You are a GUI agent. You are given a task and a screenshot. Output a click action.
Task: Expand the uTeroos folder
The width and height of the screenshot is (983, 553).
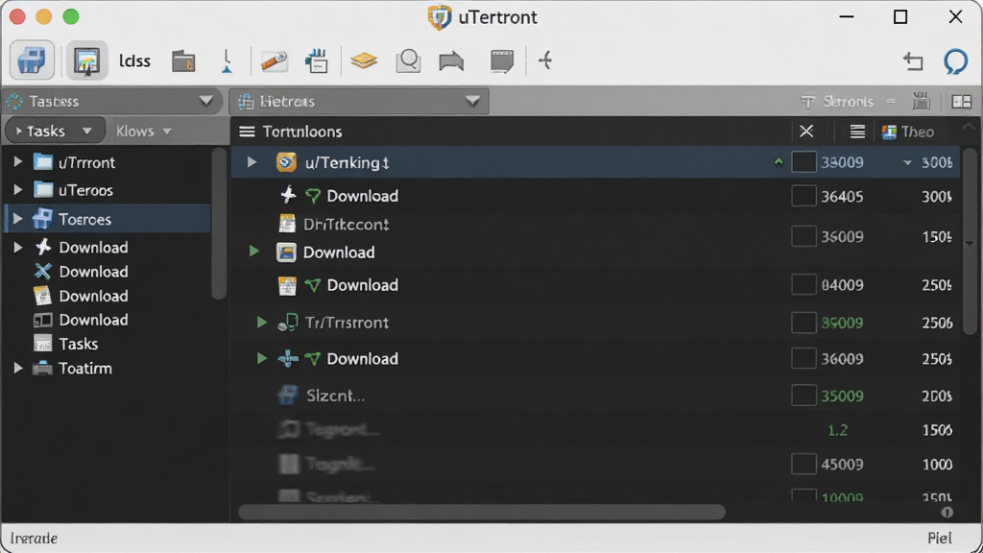(18, 189)
